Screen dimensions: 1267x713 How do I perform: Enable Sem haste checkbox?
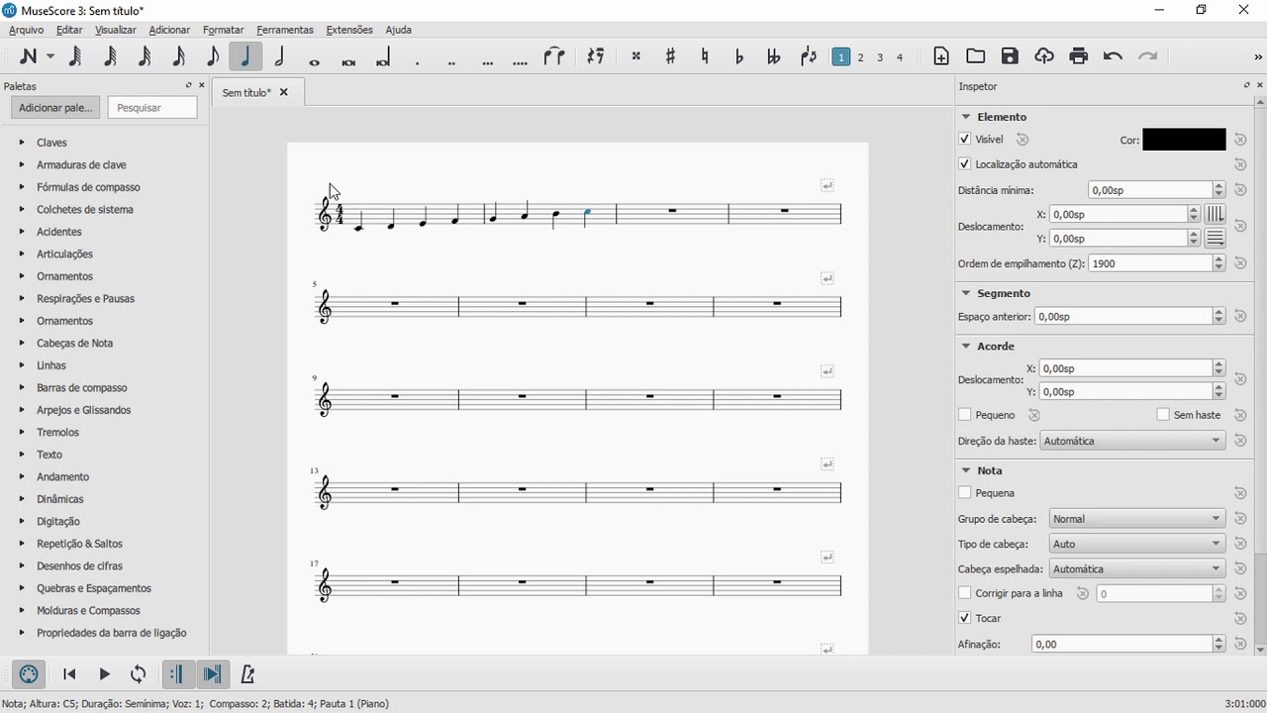(1163, 415)
